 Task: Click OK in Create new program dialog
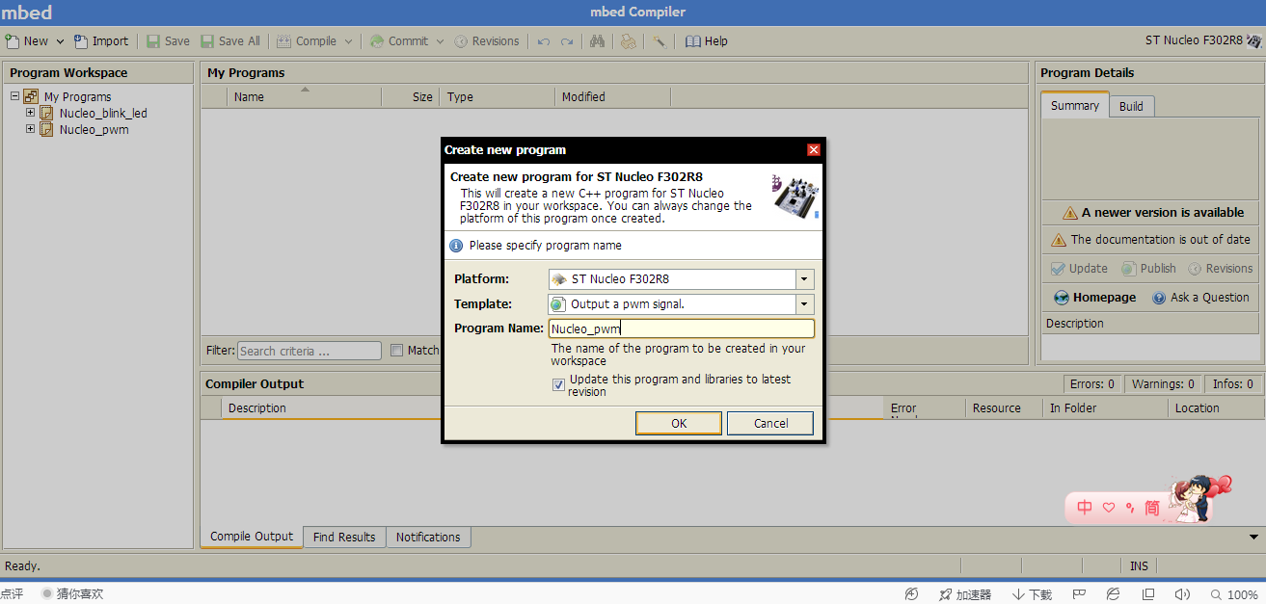click(x=679, y=423)
